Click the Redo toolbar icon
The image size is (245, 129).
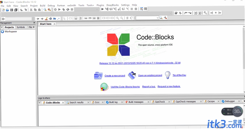26,10
